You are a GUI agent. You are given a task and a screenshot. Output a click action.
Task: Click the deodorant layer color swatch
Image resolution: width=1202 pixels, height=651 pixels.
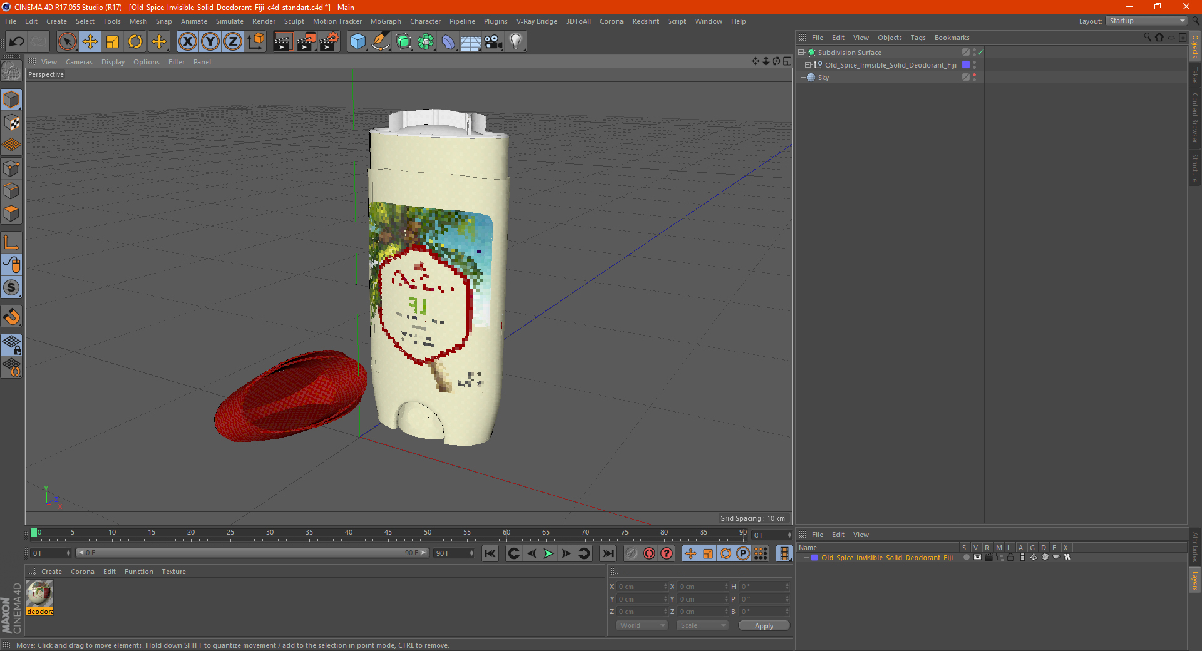click(966, 65)
